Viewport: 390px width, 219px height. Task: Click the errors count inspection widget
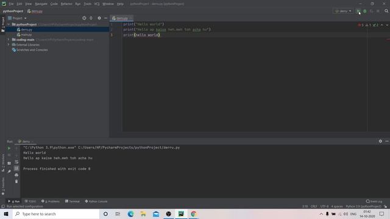[361, 25]
